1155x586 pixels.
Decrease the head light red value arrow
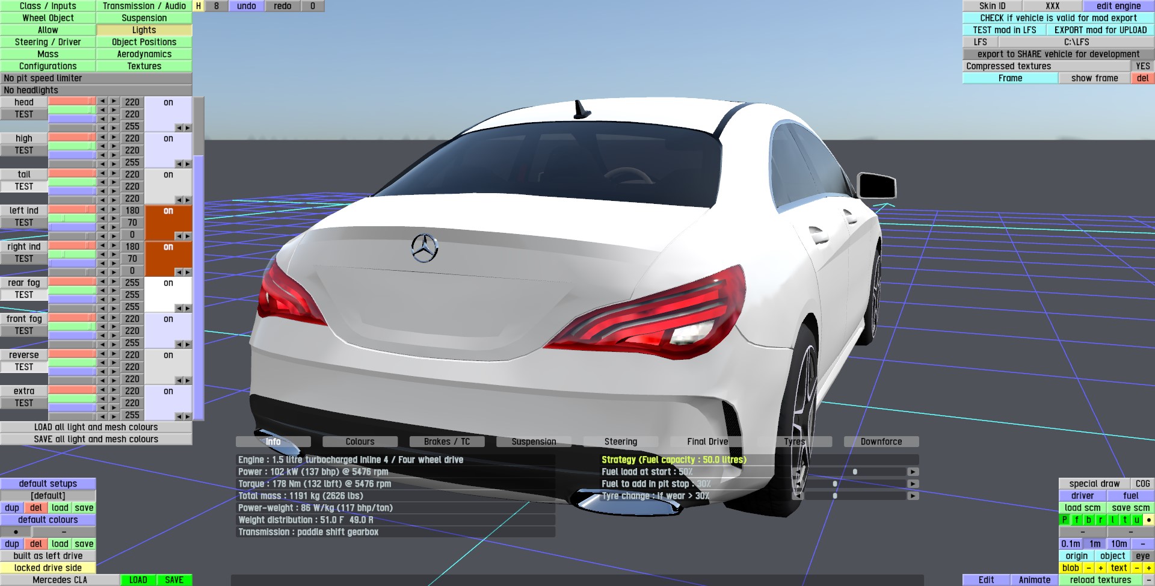102,102
